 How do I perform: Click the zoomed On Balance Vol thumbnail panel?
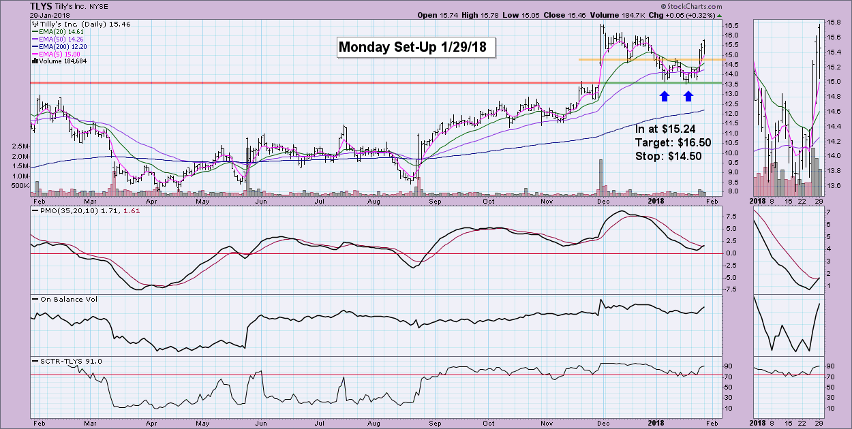pyautogui.click(x=788, y=324)
